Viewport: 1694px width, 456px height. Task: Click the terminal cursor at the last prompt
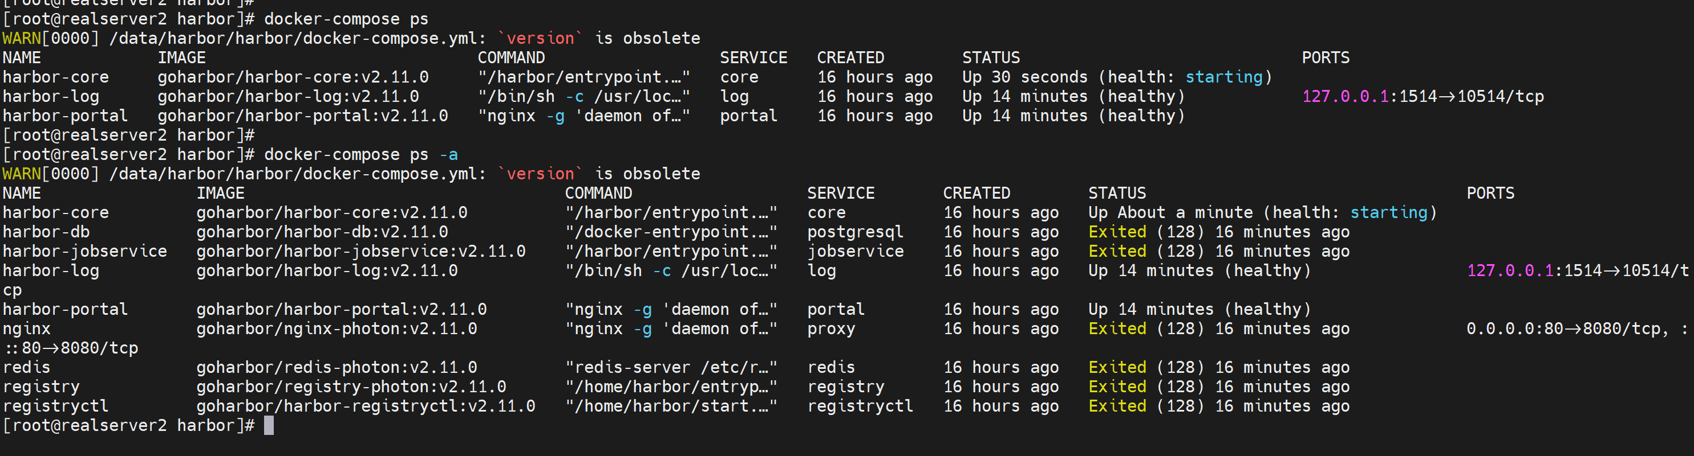(x=268, y=426)
